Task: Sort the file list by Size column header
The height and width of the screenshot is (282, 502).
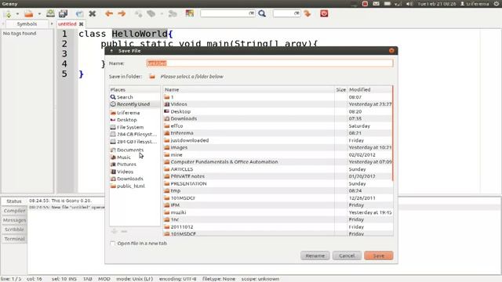Action: pyautogui.click(x=341, y=89)
